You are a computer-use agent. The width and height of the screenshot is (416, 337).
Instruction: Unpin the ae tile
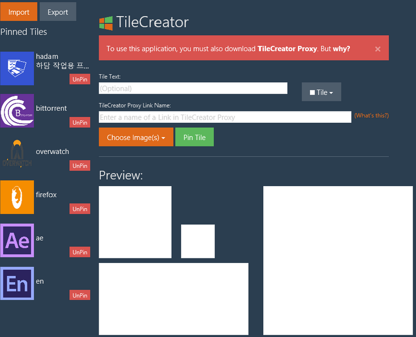80,252
